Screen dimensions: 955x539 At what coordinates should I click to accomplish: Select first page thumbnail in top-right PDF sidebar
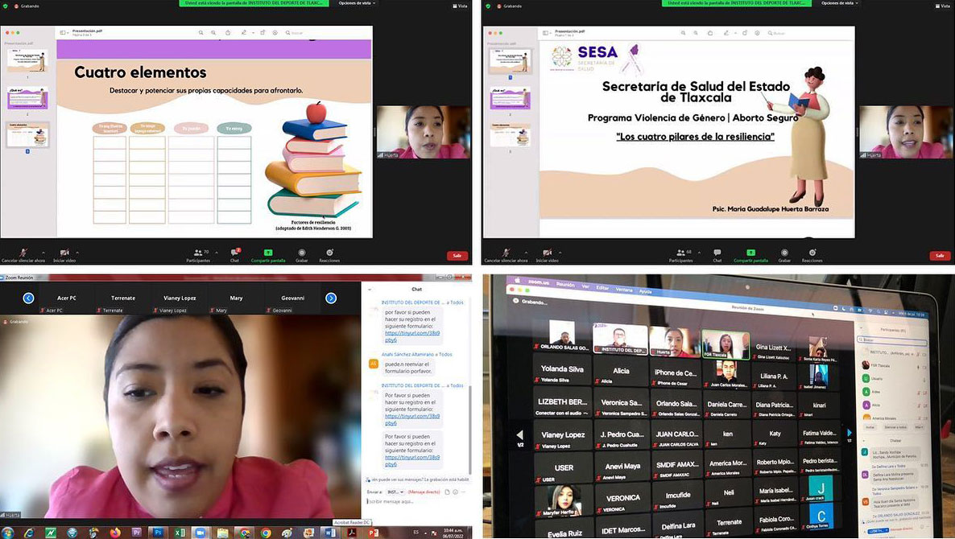click(x=511, y=61)
